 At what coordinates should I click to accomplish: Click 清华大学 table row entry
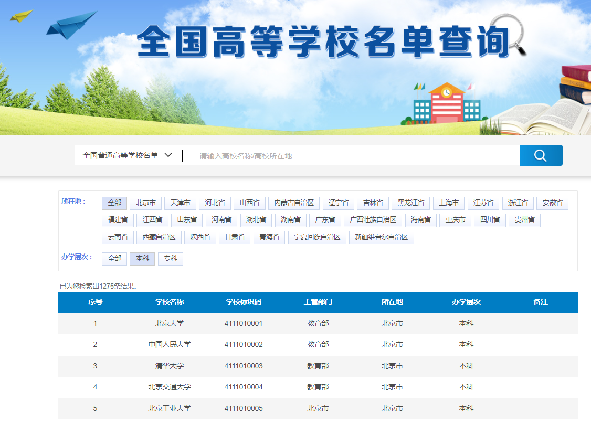[x=170, y=366]
